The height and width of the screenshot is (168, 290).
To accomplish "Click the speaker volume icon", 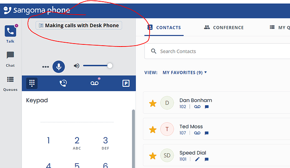I will click(x=76, y=66).
